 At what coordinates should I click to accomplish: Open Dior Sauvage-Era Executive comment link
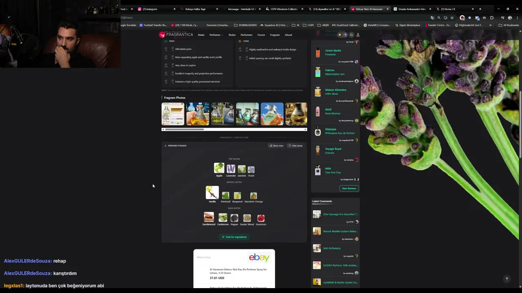(x=341, y=214)
